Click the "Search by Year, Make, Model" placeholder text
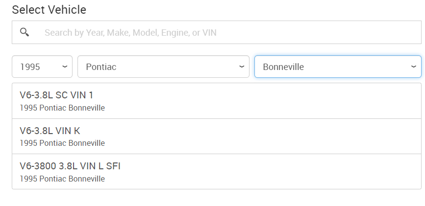This screenshot has width=425, height=206. (130, 33)
